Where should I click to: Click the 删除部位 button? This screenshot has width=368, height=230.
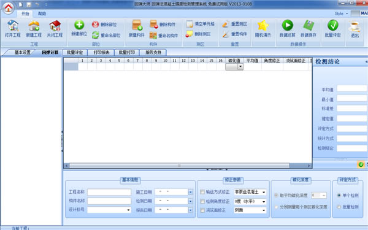tap(104, 25)
